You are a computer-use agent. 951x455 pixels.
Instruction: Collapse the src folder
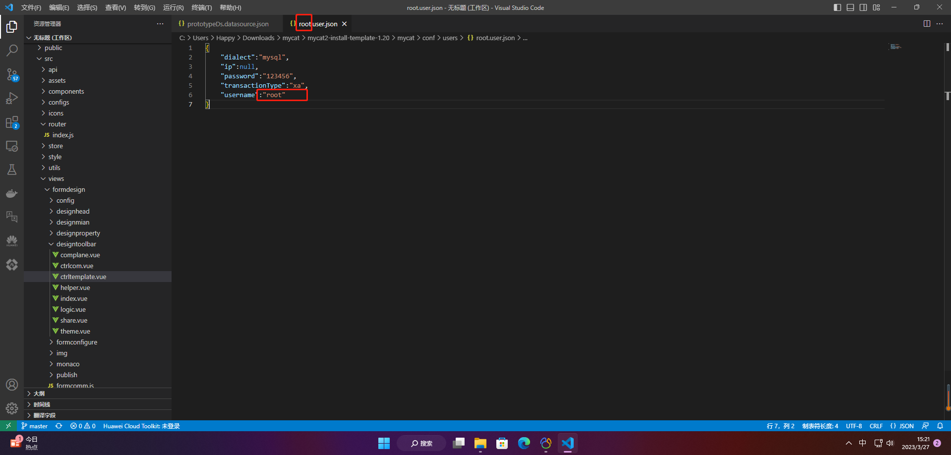[x=98, y=58]
